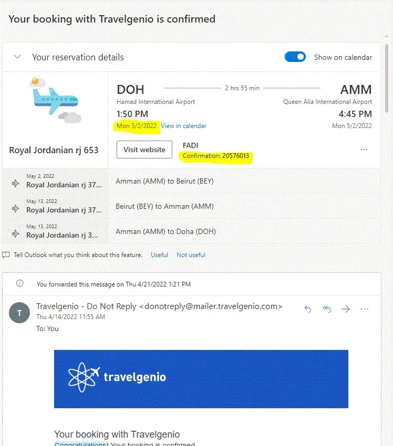Open the View in calendar link
Image resolution: width=393 pixels, height=446 pixels.
pyautogui.click(x=183, y=126)
